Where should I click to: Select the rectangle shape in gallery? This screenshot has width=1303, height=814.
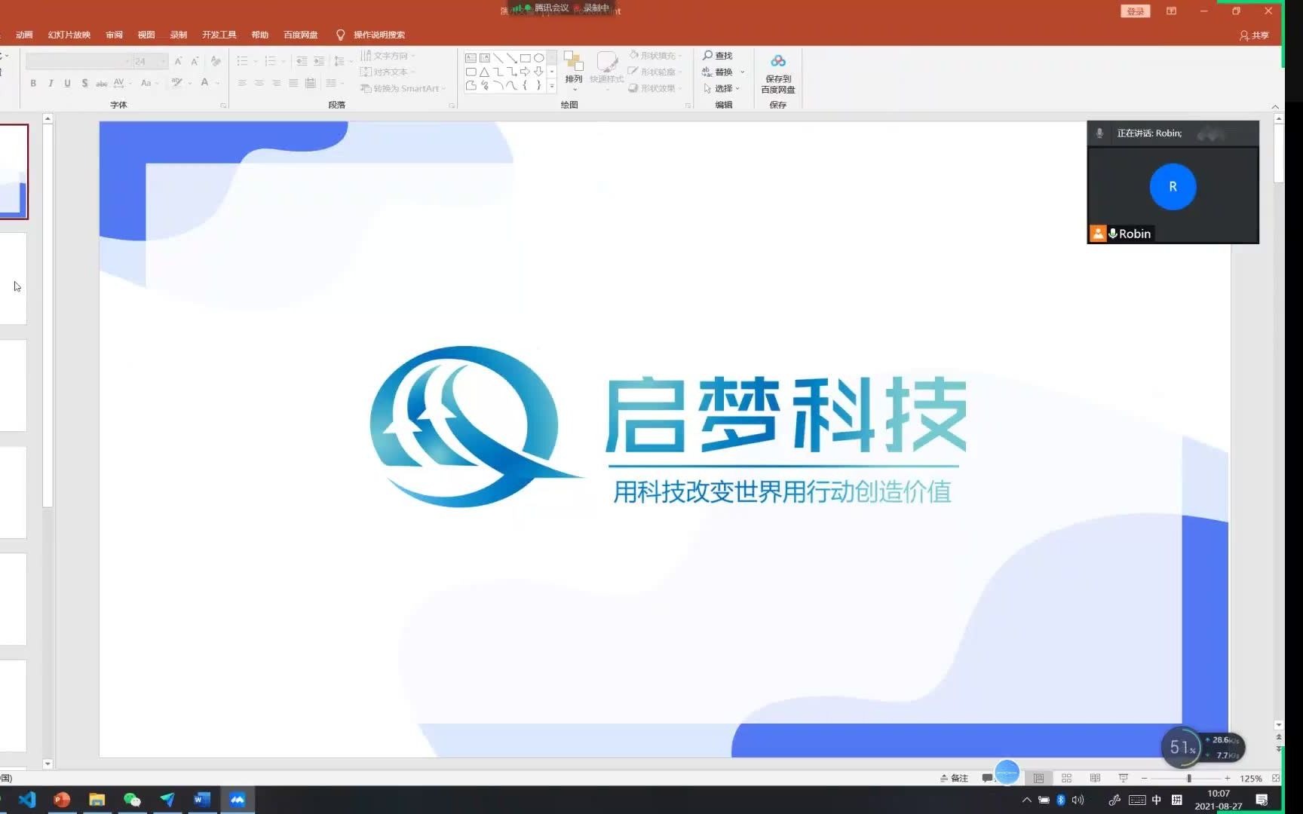click(525, 58)
